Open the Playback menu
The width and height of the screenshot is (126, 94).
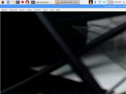pyautogui.click(x=13, y=10)
